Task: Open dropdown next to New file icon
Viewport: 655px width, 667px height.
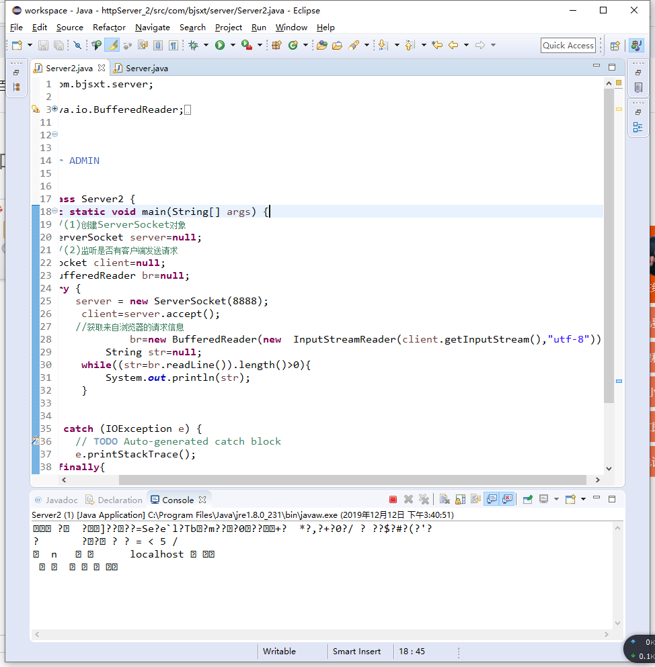Action: (30, 45)
